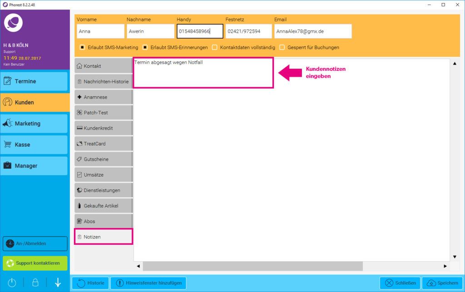Click the downward arrow icon in sidebar

tap(58, 282)
